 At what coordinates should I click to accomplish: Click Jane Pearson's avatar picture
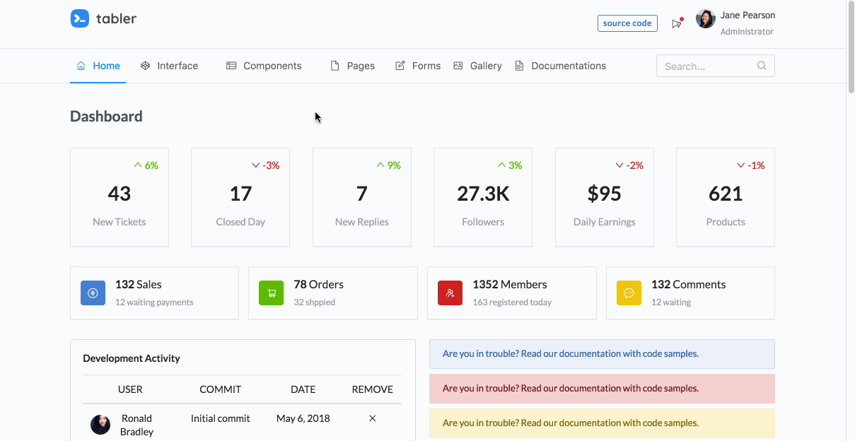pyautogui.click(x=706, y=19)
